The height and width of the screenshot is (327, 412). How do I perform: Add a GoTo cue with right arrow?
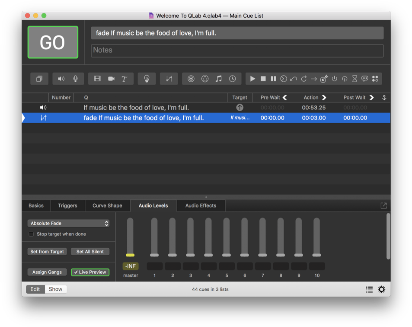(x=314, y=79)
